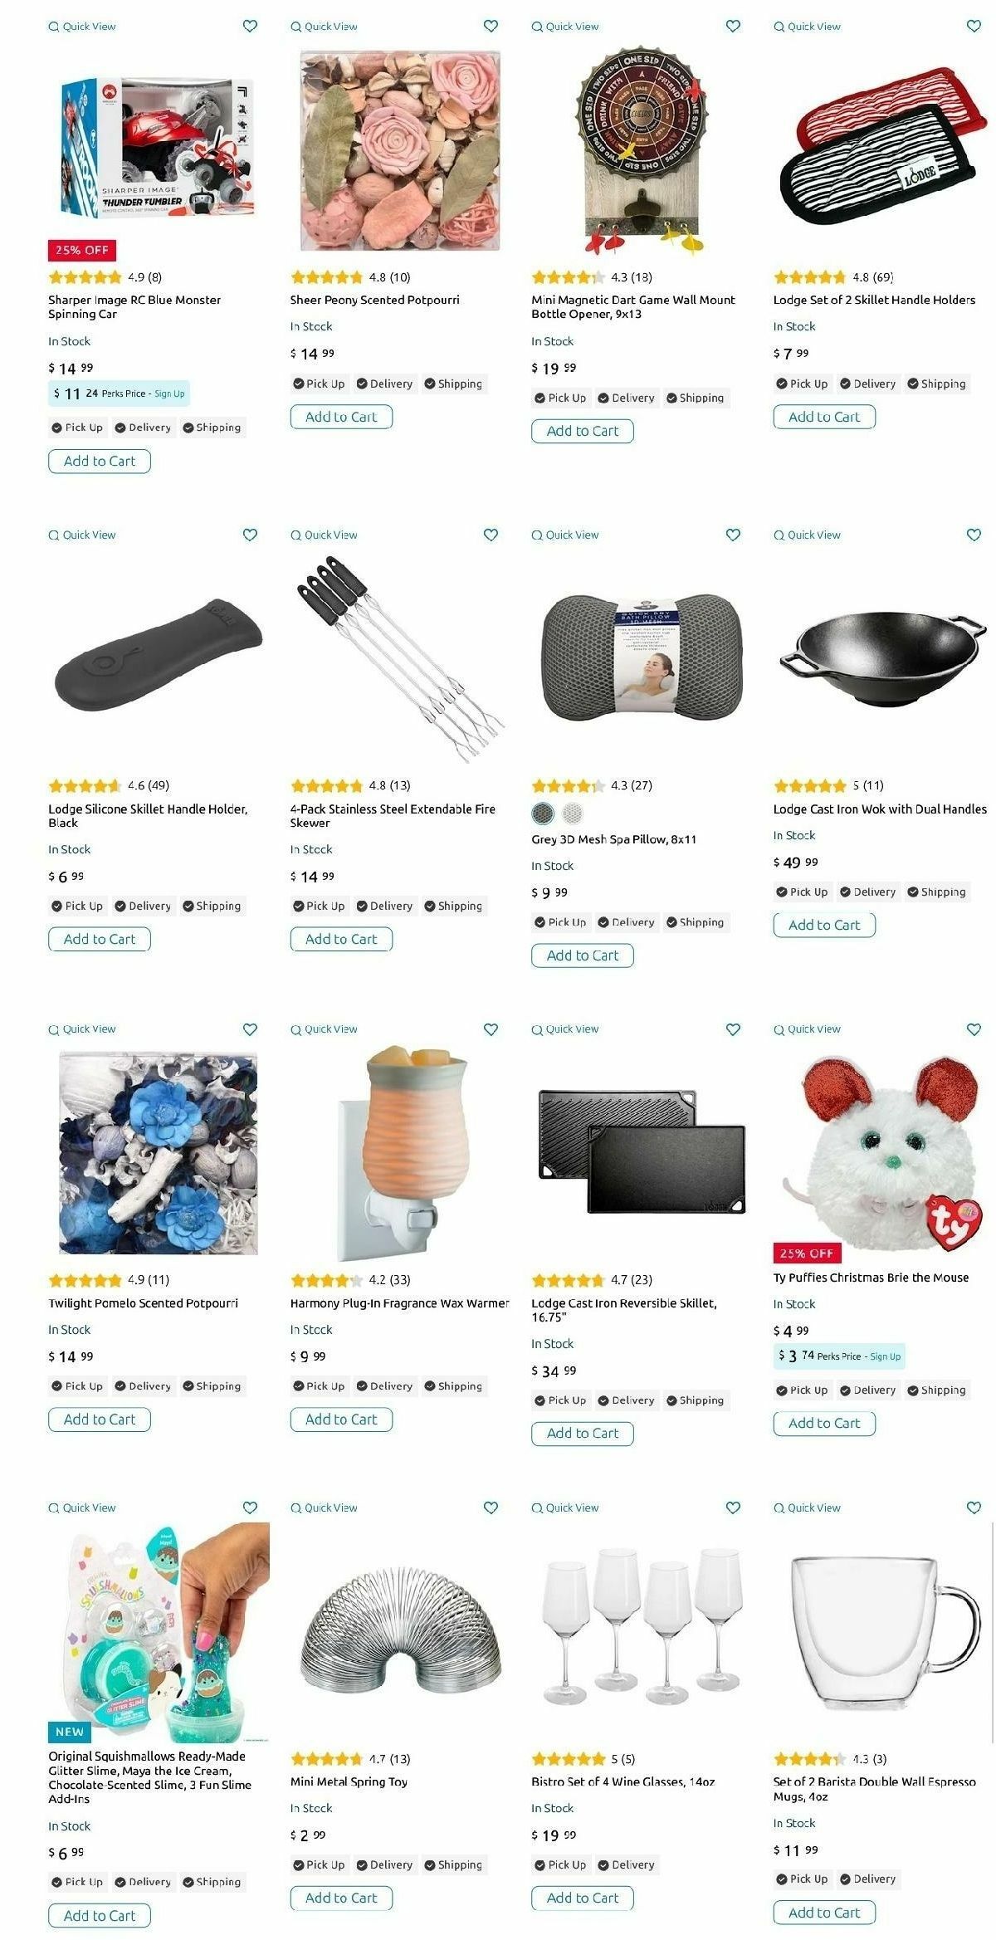Viewport: 996px width, 1940px height.
Task: Favorite the Sharper Image RC Monster Car
Action: click(x=250, y=26)
